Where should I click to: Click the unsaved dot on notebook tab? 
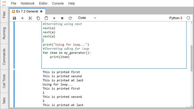tap(41, 12)
